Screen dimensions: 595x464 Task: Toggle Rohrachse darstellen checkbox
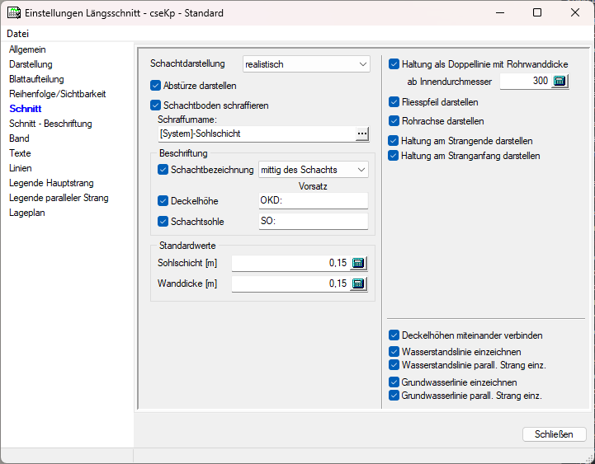click(x=394, y=121)
